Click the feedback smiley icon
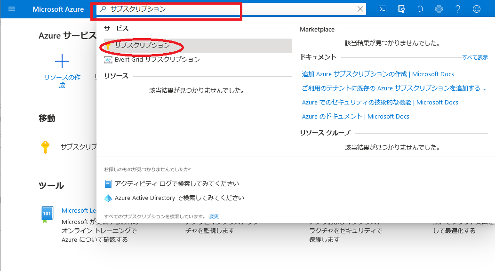Image resolution: width=495 pixels, height=271 pixels. coord(477,9)
